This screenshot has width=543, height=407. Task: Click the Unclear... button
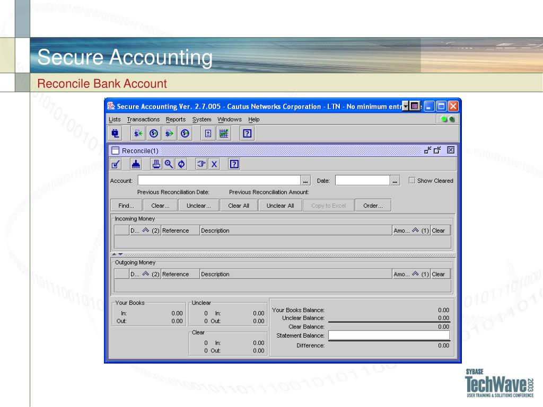(199, 206)
